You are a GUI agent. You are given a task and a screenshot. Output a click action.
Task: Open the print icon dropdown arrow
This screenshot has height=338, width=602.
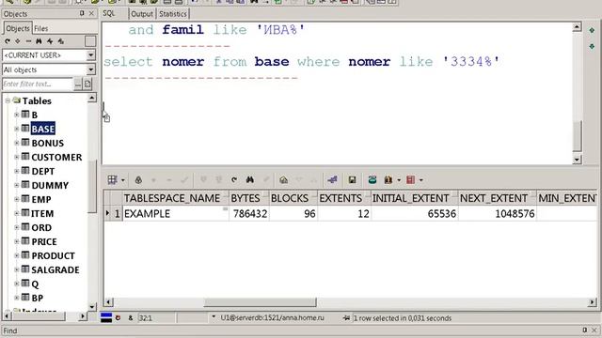click(399, 180)
